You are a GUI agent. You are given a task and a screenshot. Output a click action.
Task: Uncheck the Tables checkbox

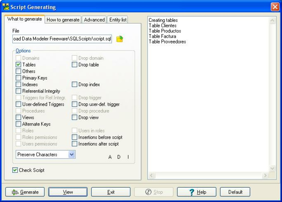click(18, 65)
